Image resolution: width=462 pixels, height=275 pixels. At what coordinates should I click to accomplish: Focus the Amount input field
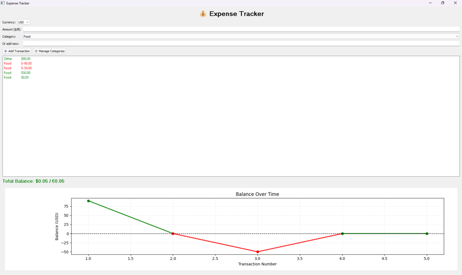pyautogui.click(x=241, y=29)
